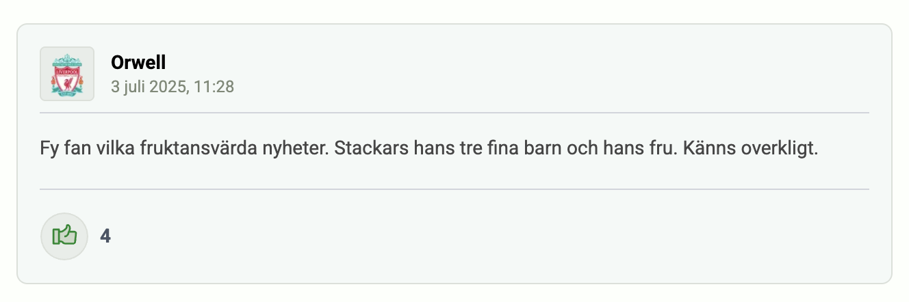The width and height of the screenshot is (909, 302).
Task: View Orwell's user profile name
Action: 138,63
